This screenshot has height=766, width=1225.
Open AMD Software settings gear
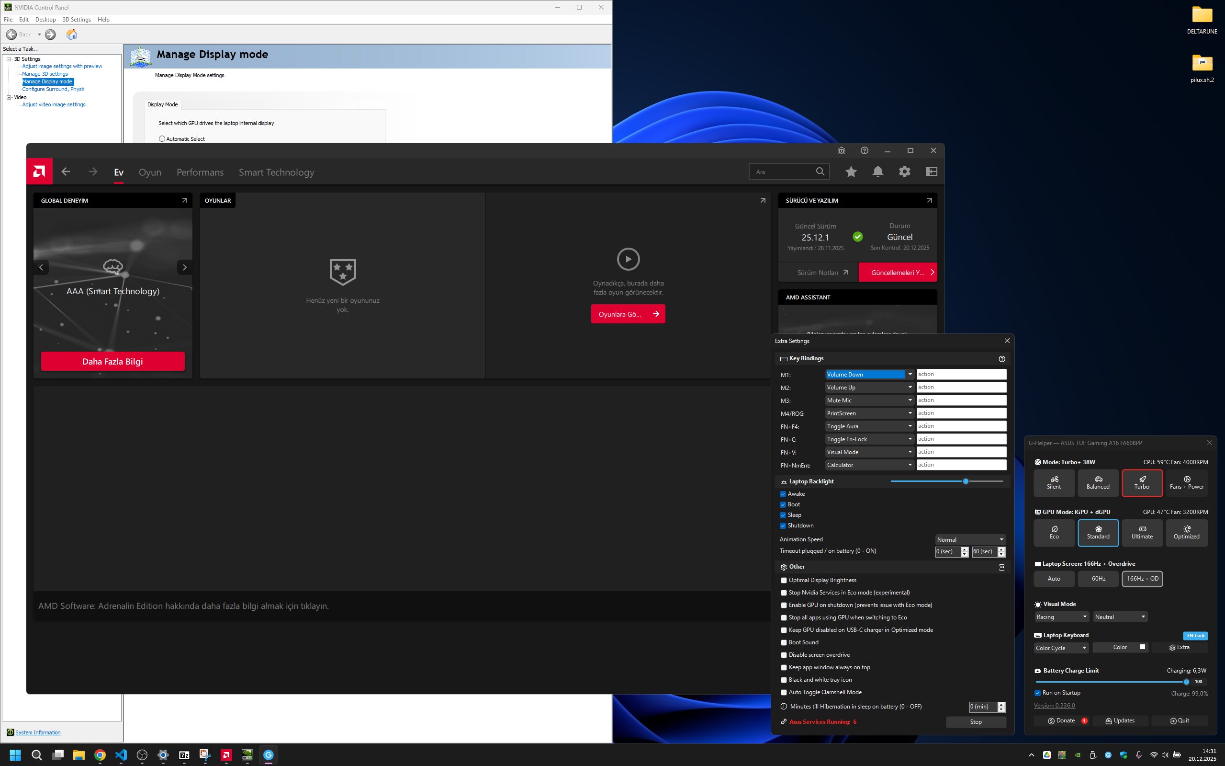pos(905,172)
